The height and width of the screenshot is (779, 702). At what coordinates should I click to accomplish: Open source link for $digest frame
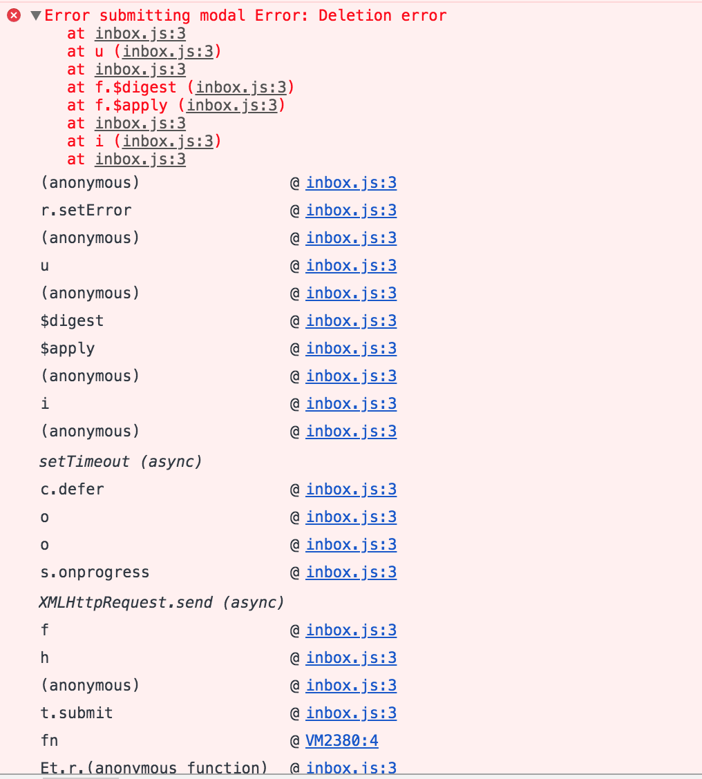pos(351,321)
